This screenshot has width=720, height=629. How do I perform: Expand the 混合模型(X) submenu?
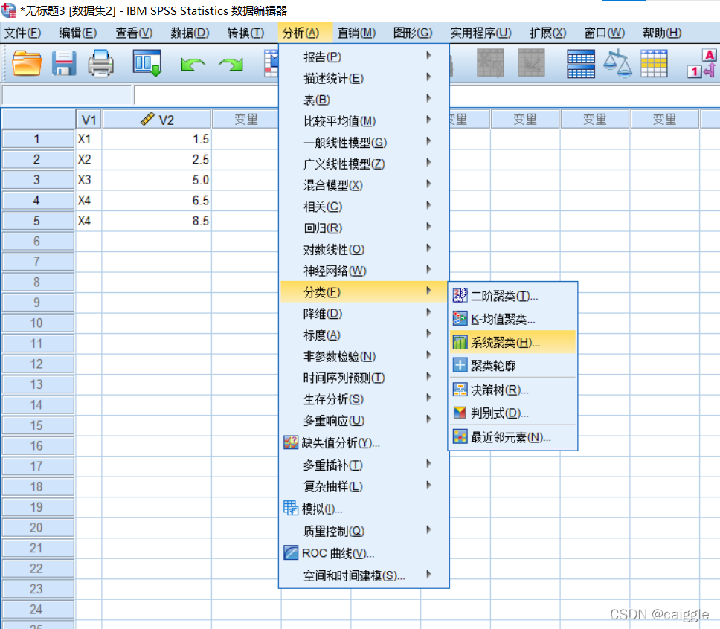tap(364, 185)
